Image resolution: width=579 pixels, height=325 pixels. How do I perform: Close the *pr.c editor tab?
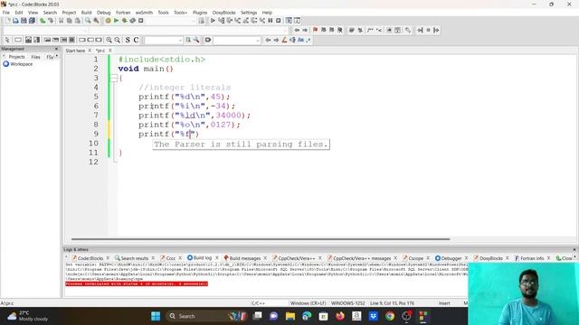pos(110,51)
